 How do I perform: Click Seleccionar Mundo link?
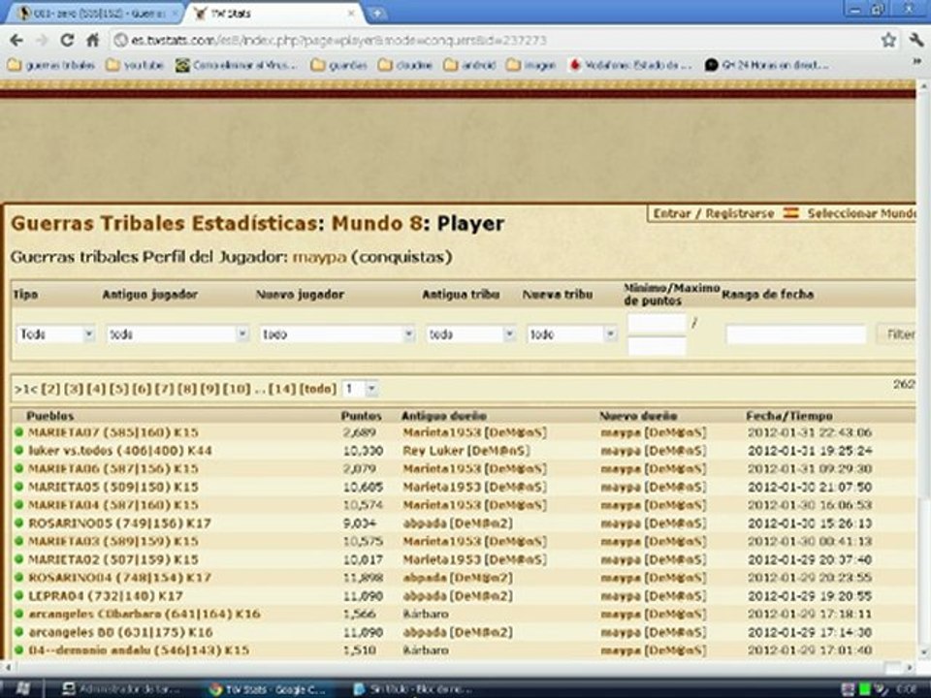[862, 213]
